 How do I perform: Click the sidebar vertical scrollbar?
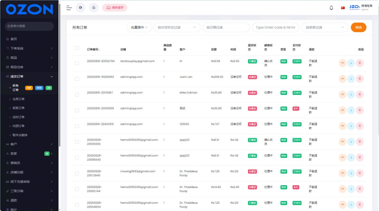59,76
